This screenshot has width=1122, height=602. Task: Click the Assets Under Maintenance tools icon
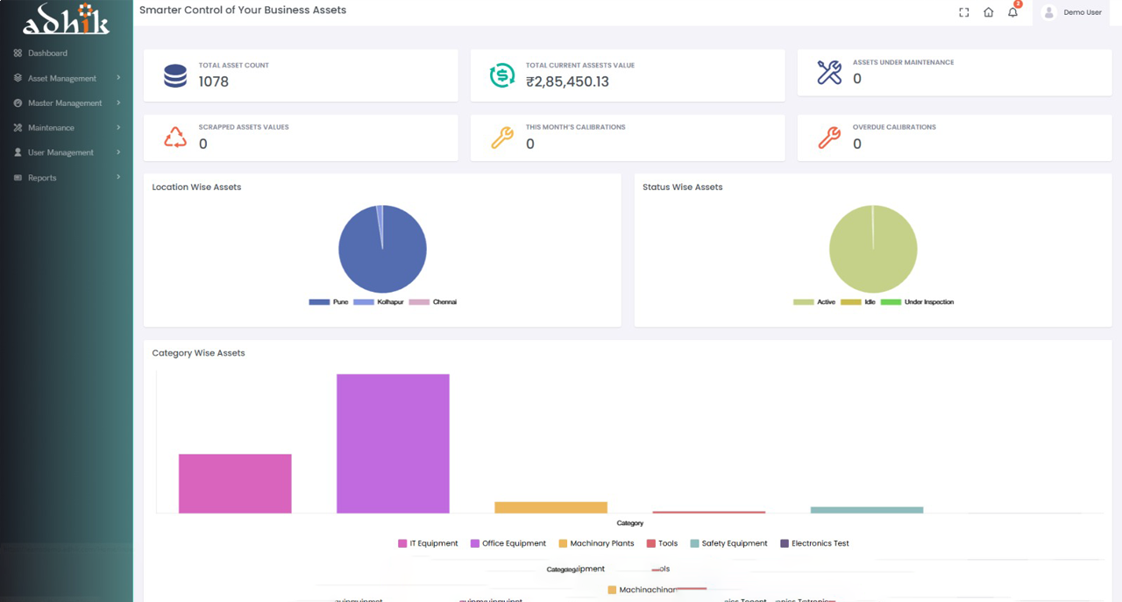pos(829,73)
